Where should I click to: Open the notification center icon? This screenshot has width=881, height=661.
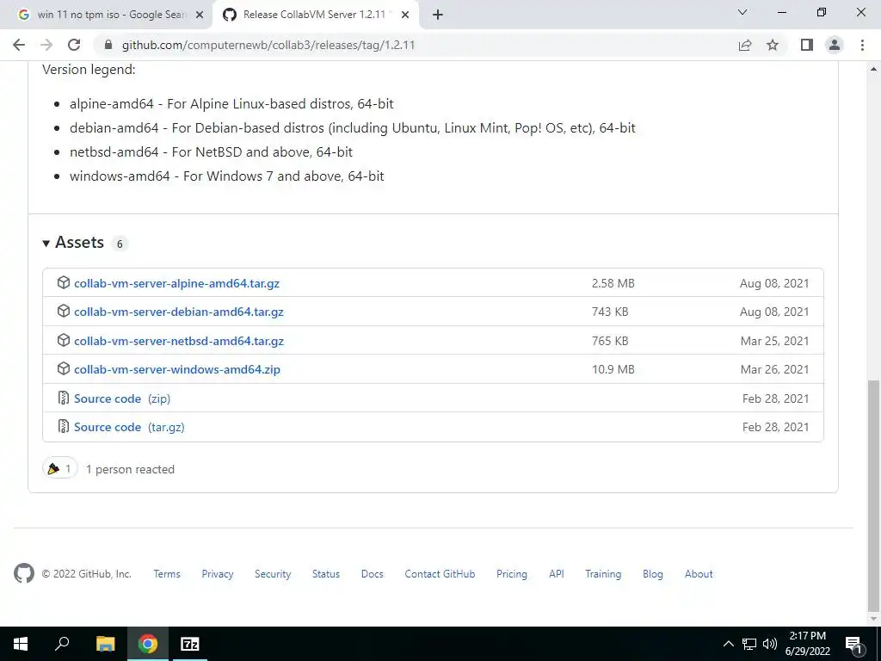pyautogui.click(x=853, y=644)
